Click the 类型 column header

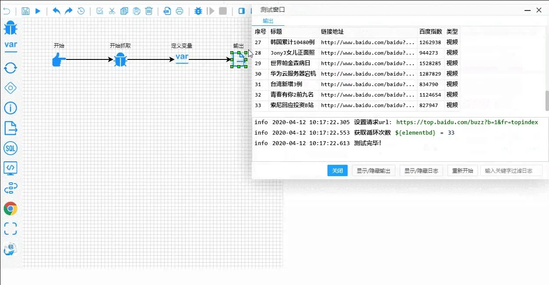pyautogui.click(x=452, y=31)
